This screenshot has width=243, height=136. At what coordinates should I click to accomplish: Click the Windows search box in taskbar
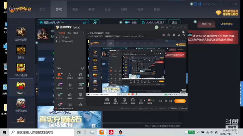pyautogui.click(x=42, y=132)
